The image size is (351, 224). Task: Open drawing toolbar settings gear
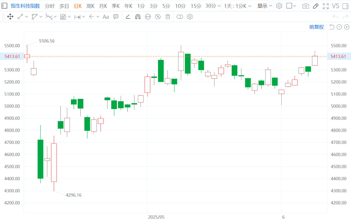[190, 17]
